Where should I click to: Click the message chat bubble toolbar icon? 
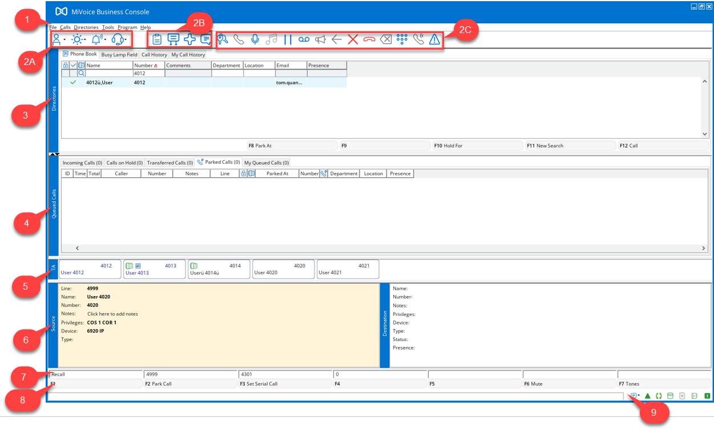pos(205,39)
